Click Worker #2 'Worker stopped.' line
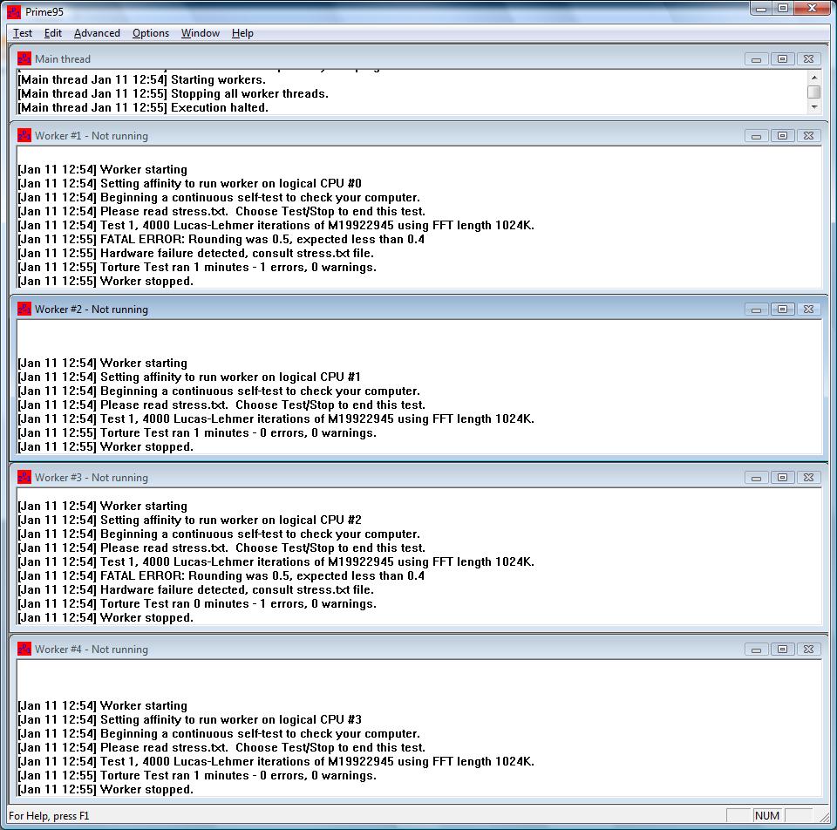837x830 pixels. coord(105,446)
